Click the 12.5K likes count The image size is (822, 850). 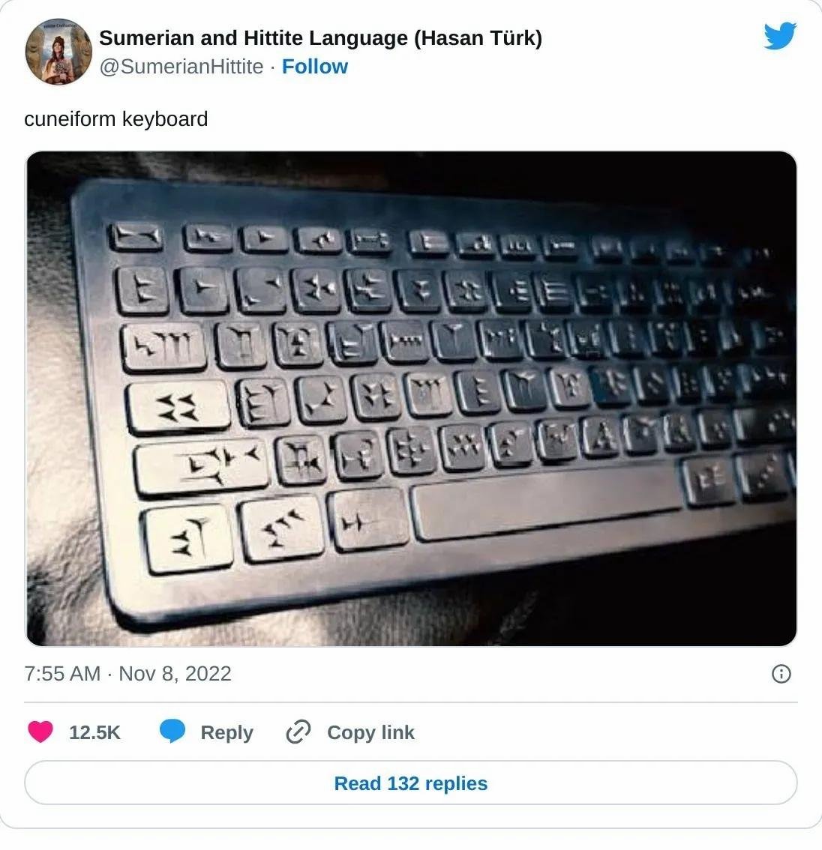(94, 732)
